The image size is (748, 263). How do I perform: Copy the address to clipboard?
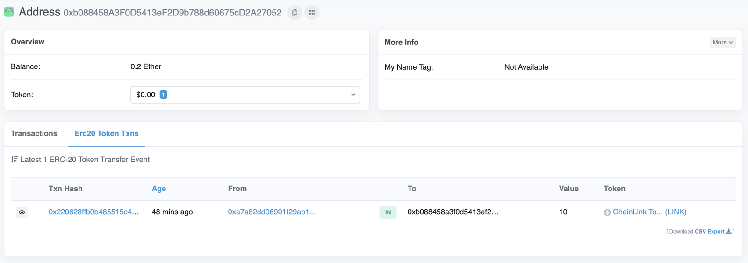tap(295, 13)
